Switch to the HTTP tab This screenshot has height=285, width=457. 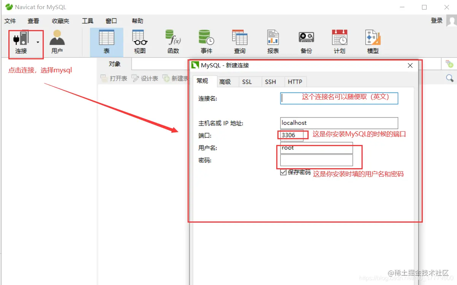[x=295, y=82]
